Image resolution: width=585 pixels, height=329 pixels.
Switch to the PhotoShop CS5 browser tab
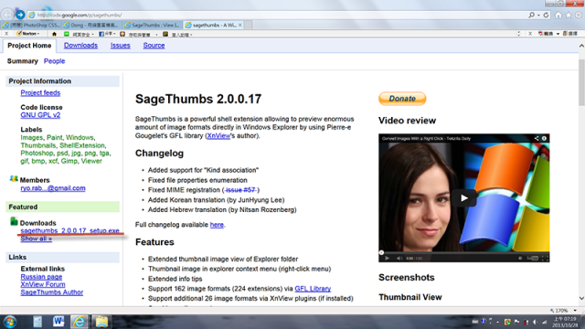[x=31, y=25]
